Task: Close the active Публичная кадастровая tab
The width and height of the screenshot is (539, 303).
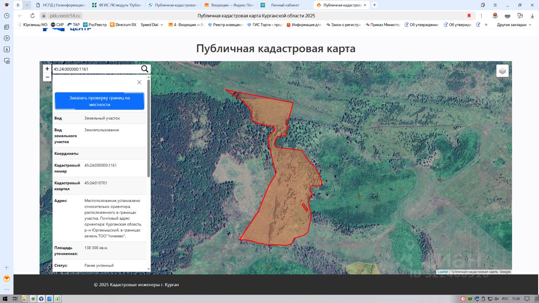Action: tap(365, 5)
